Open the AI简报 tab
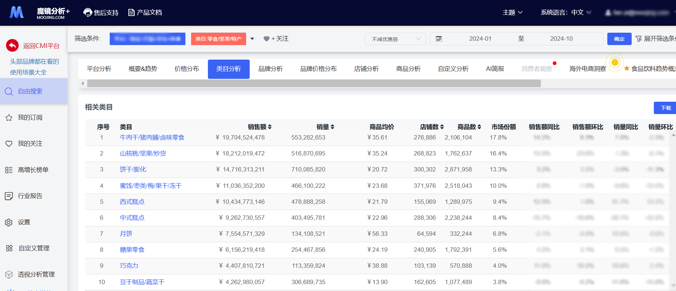 tap(495, 69)
